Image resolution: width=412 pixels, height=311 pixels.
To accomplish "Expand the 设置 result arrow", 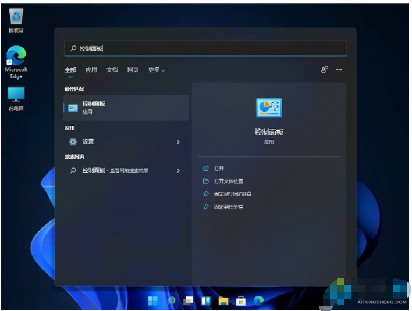I will (x=178, y=142).
